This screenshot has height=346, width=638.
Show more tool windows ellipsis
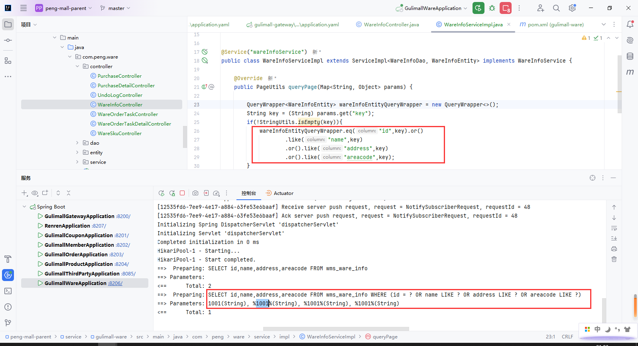coord(8,76)
